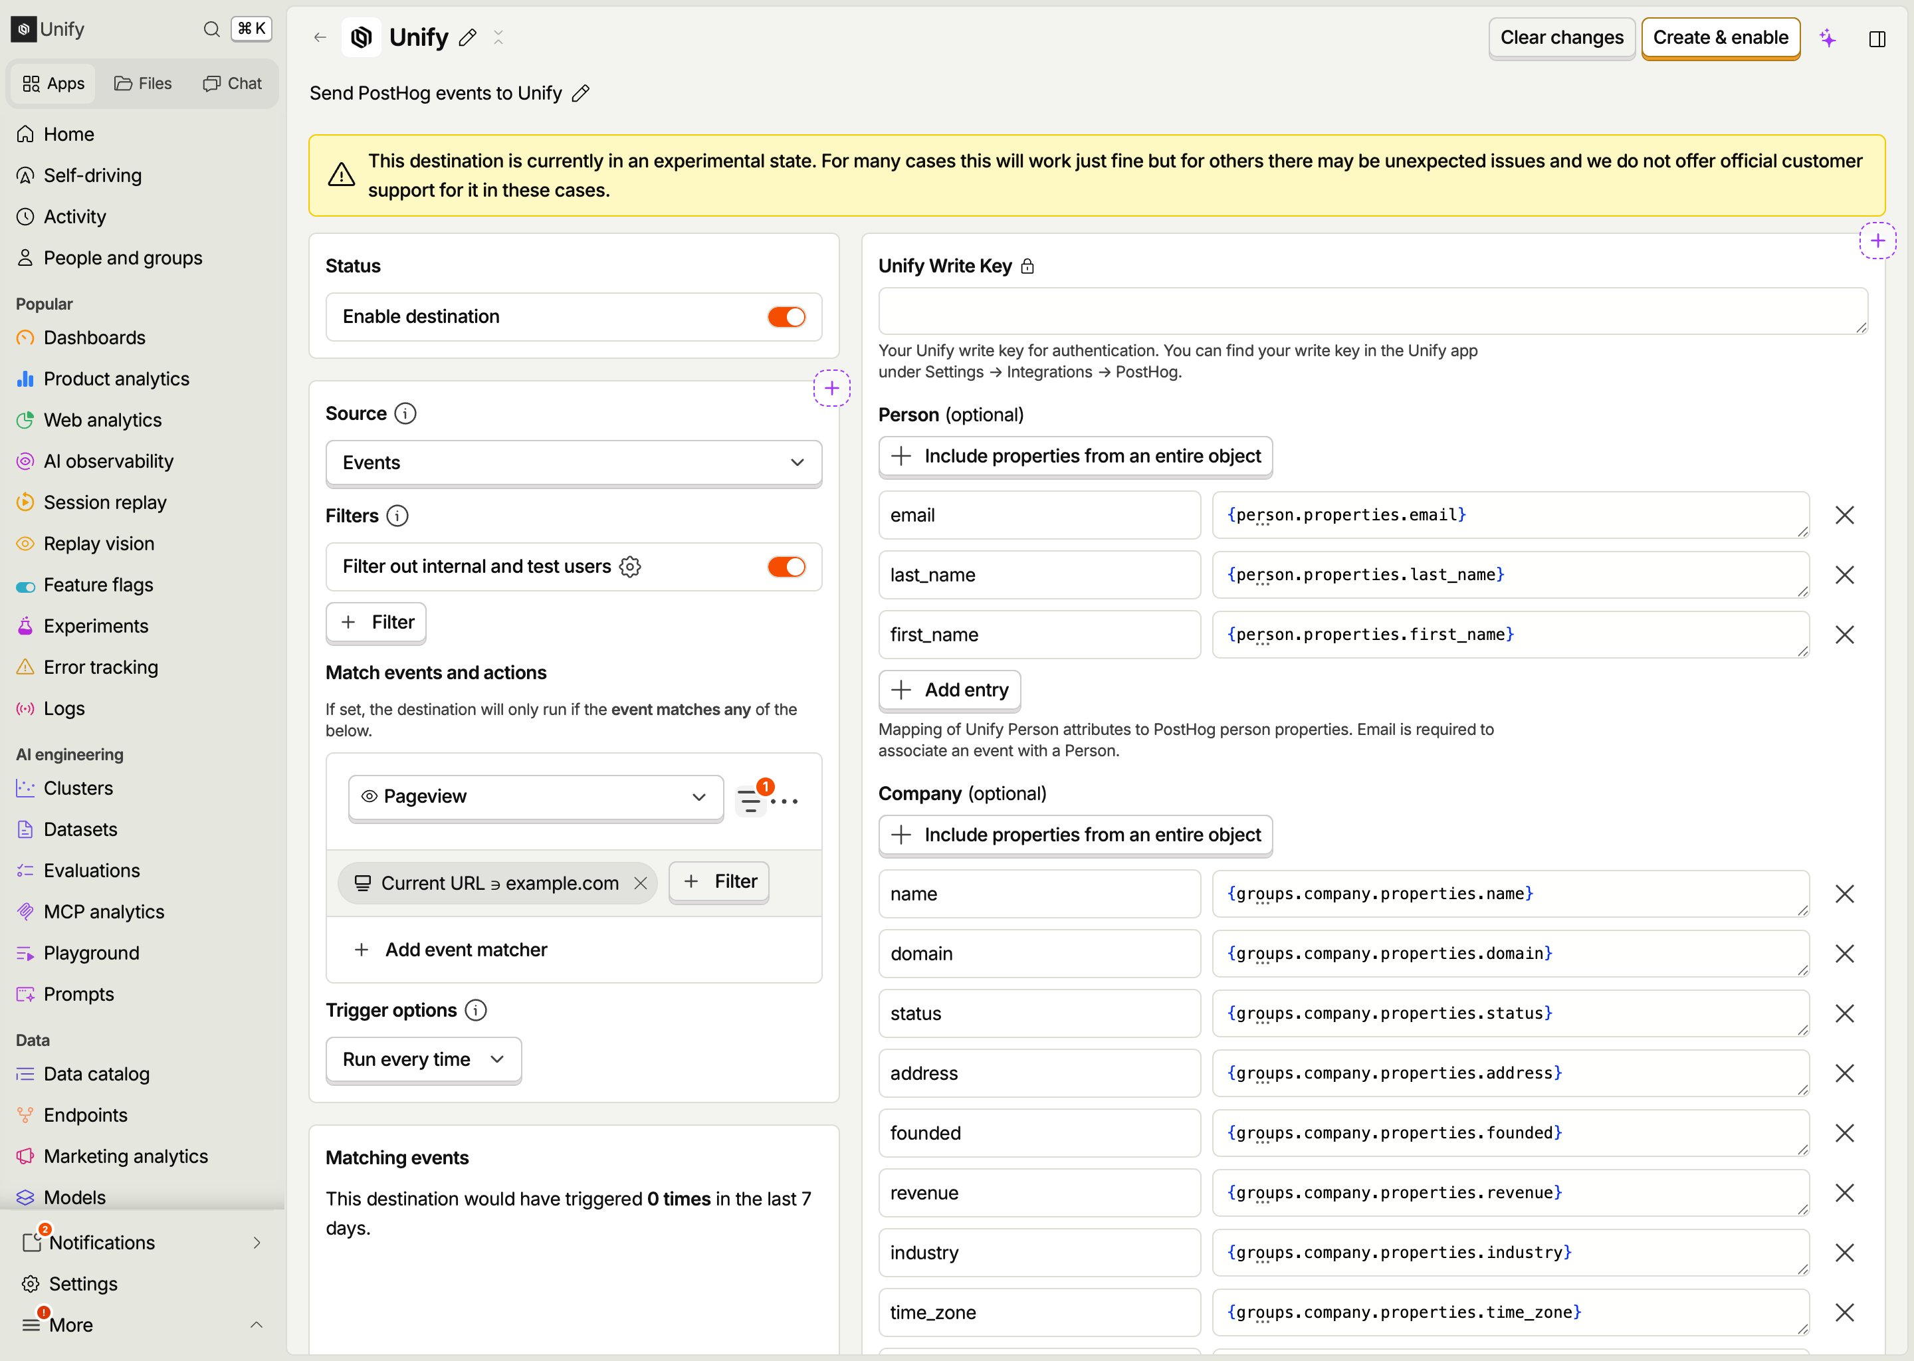Click Clear changes button
This screenshot has height=1361, width=1914.
[1561, 38]
